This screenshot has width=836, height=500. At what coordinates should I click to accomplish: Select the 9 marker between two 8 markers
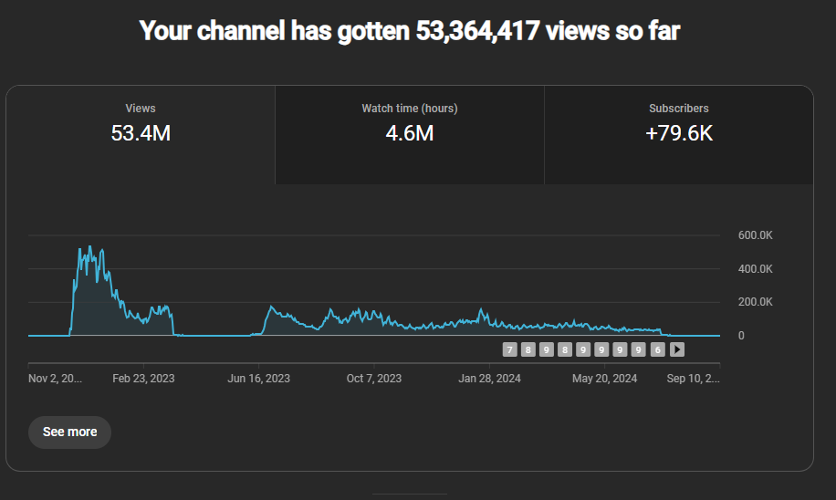(546, 349)
